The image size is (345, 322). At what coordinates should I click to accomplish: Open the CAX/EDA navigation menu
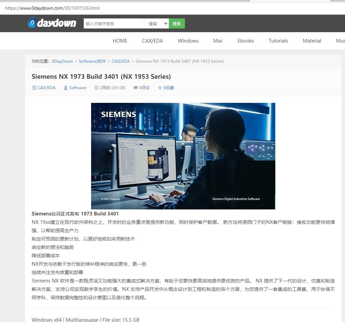click(x=152, y=41)
